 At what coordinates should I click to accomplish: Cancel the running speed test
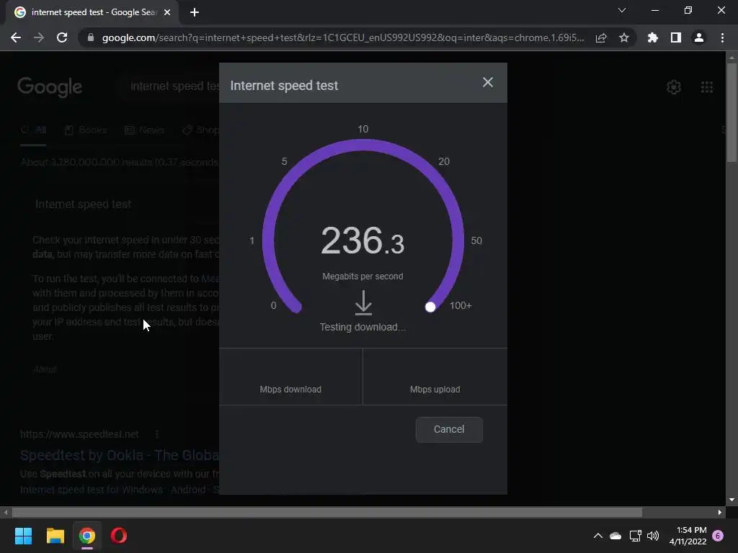tap(449, 429)
